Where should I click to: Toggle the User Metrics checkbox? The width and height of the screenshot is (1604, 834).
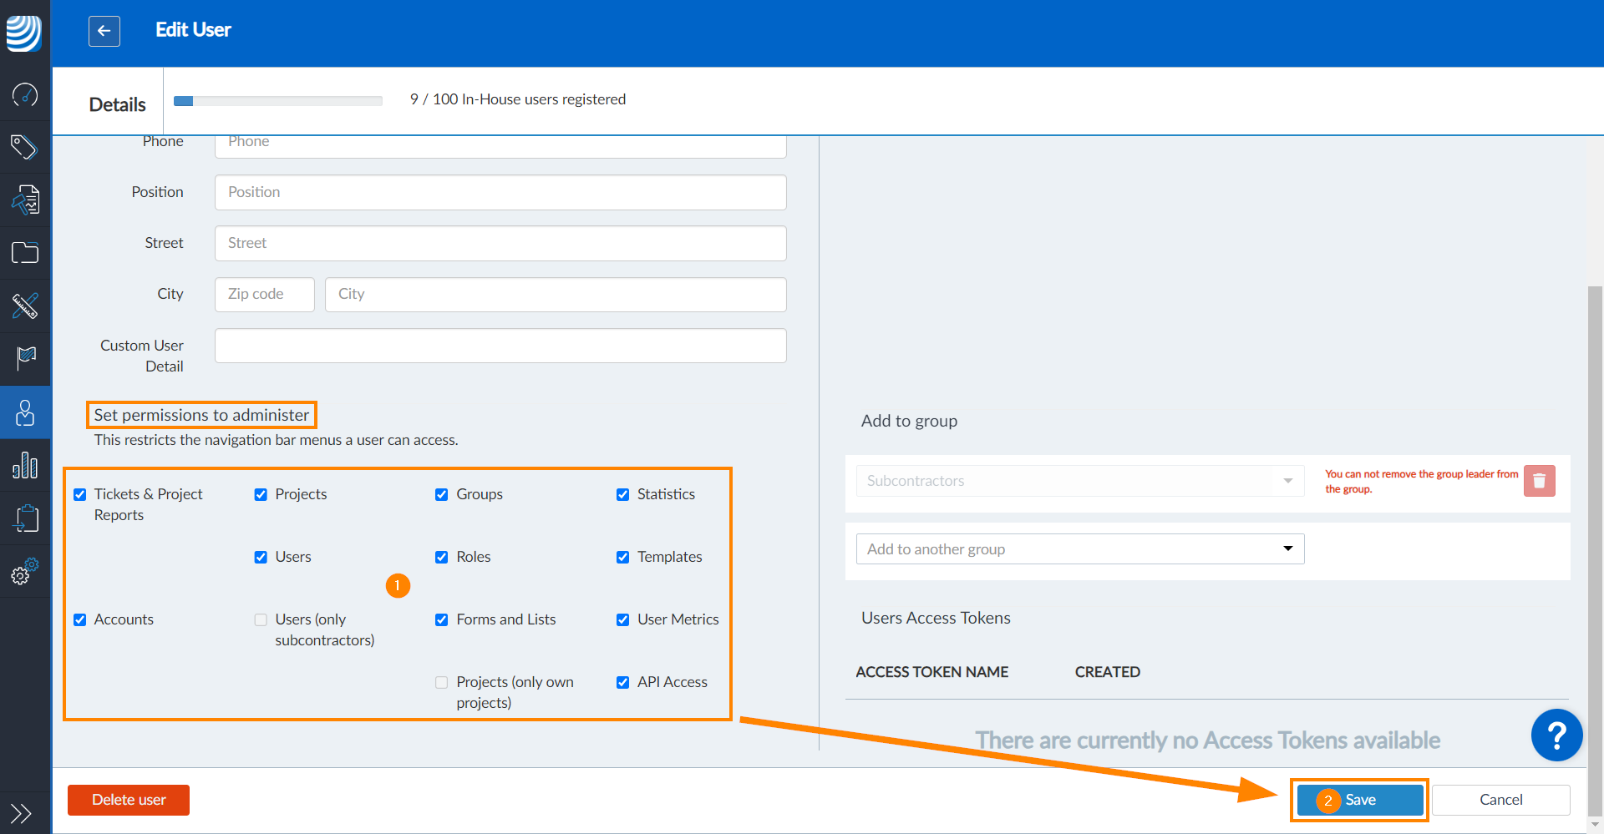622,619
